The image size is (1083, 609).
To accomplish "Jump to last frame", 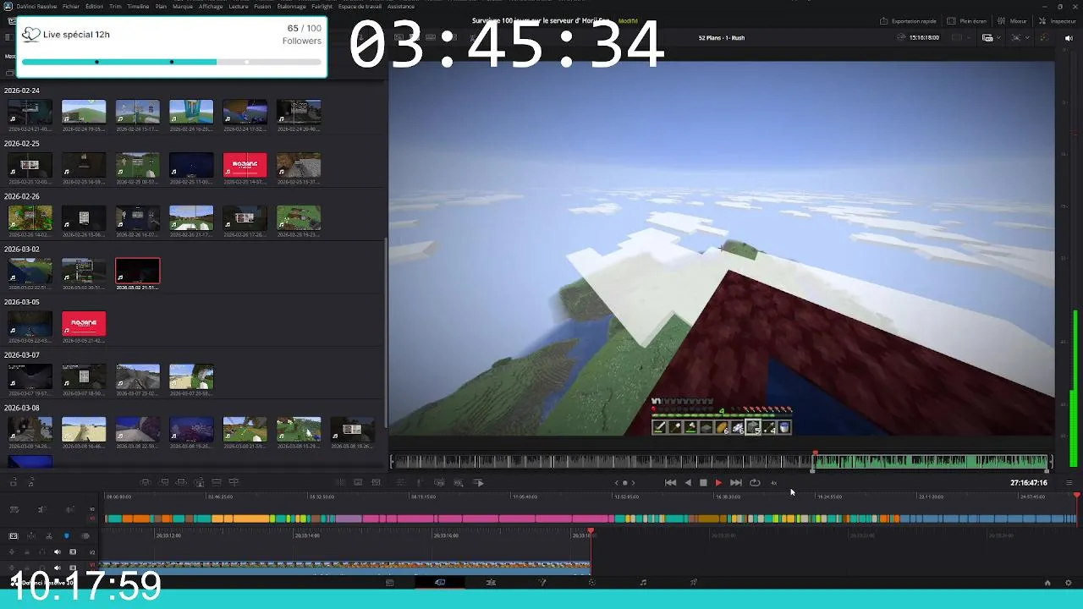I will [736, 483].
